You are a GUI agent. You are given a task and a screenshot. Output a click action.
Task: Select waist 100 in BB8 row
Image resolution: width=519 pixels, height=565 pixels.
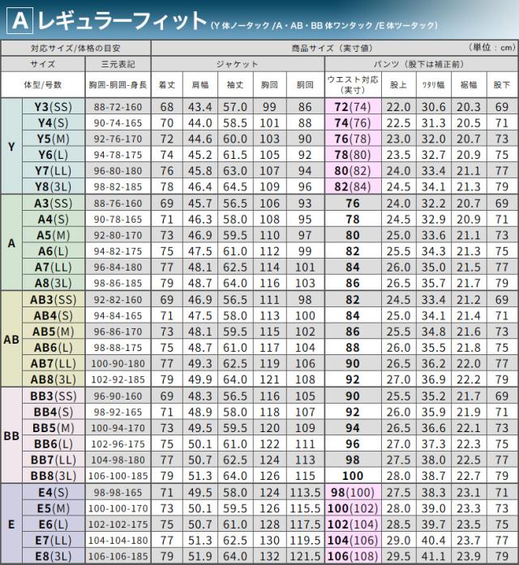(x=354, y=476)
